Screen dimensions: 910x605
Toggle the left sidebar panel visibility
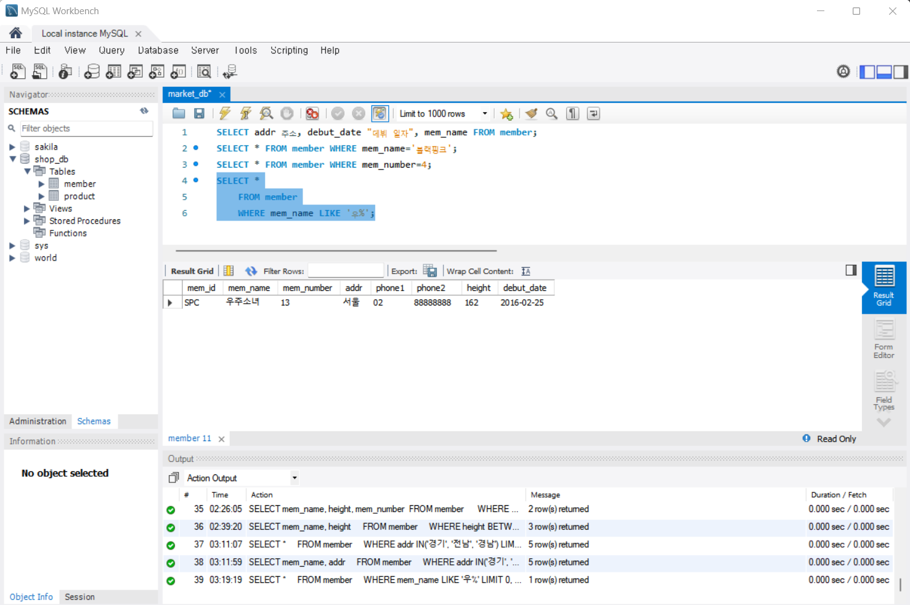pos(867,72)
